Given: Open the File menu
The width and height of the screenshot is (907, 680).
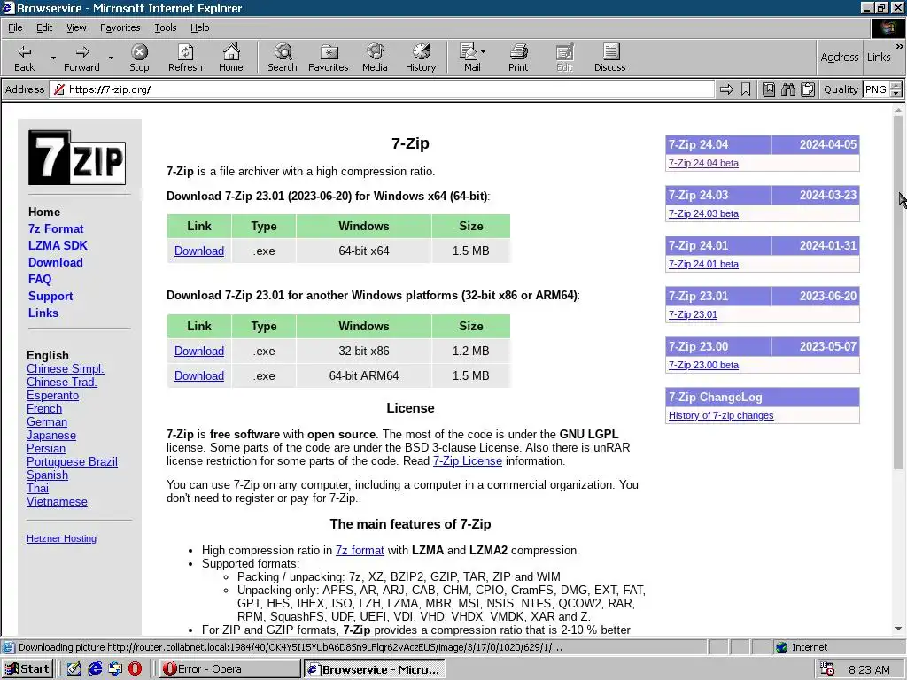Looking at the screenshot, I should pos(16,27).
